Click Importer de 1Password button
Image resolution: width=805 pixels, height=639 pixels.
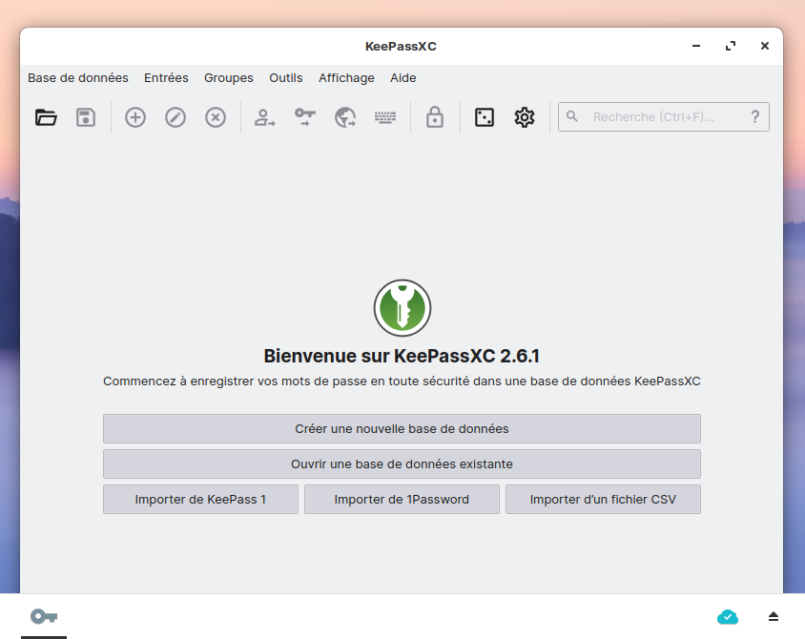point(402,499)
